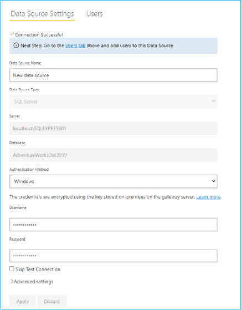Click the Password input field
The height and width of the screenshot is (310, 241).
114,256
